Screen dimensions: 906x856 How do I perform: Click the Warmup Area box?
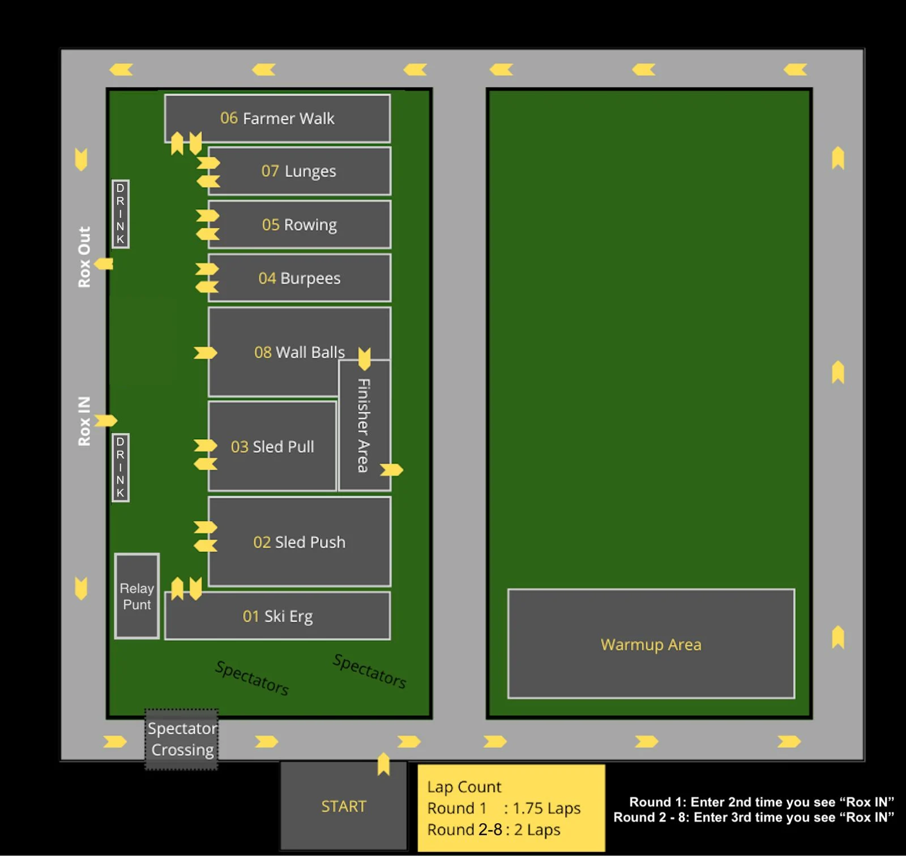pyautogui.click(x=651, y=644)
